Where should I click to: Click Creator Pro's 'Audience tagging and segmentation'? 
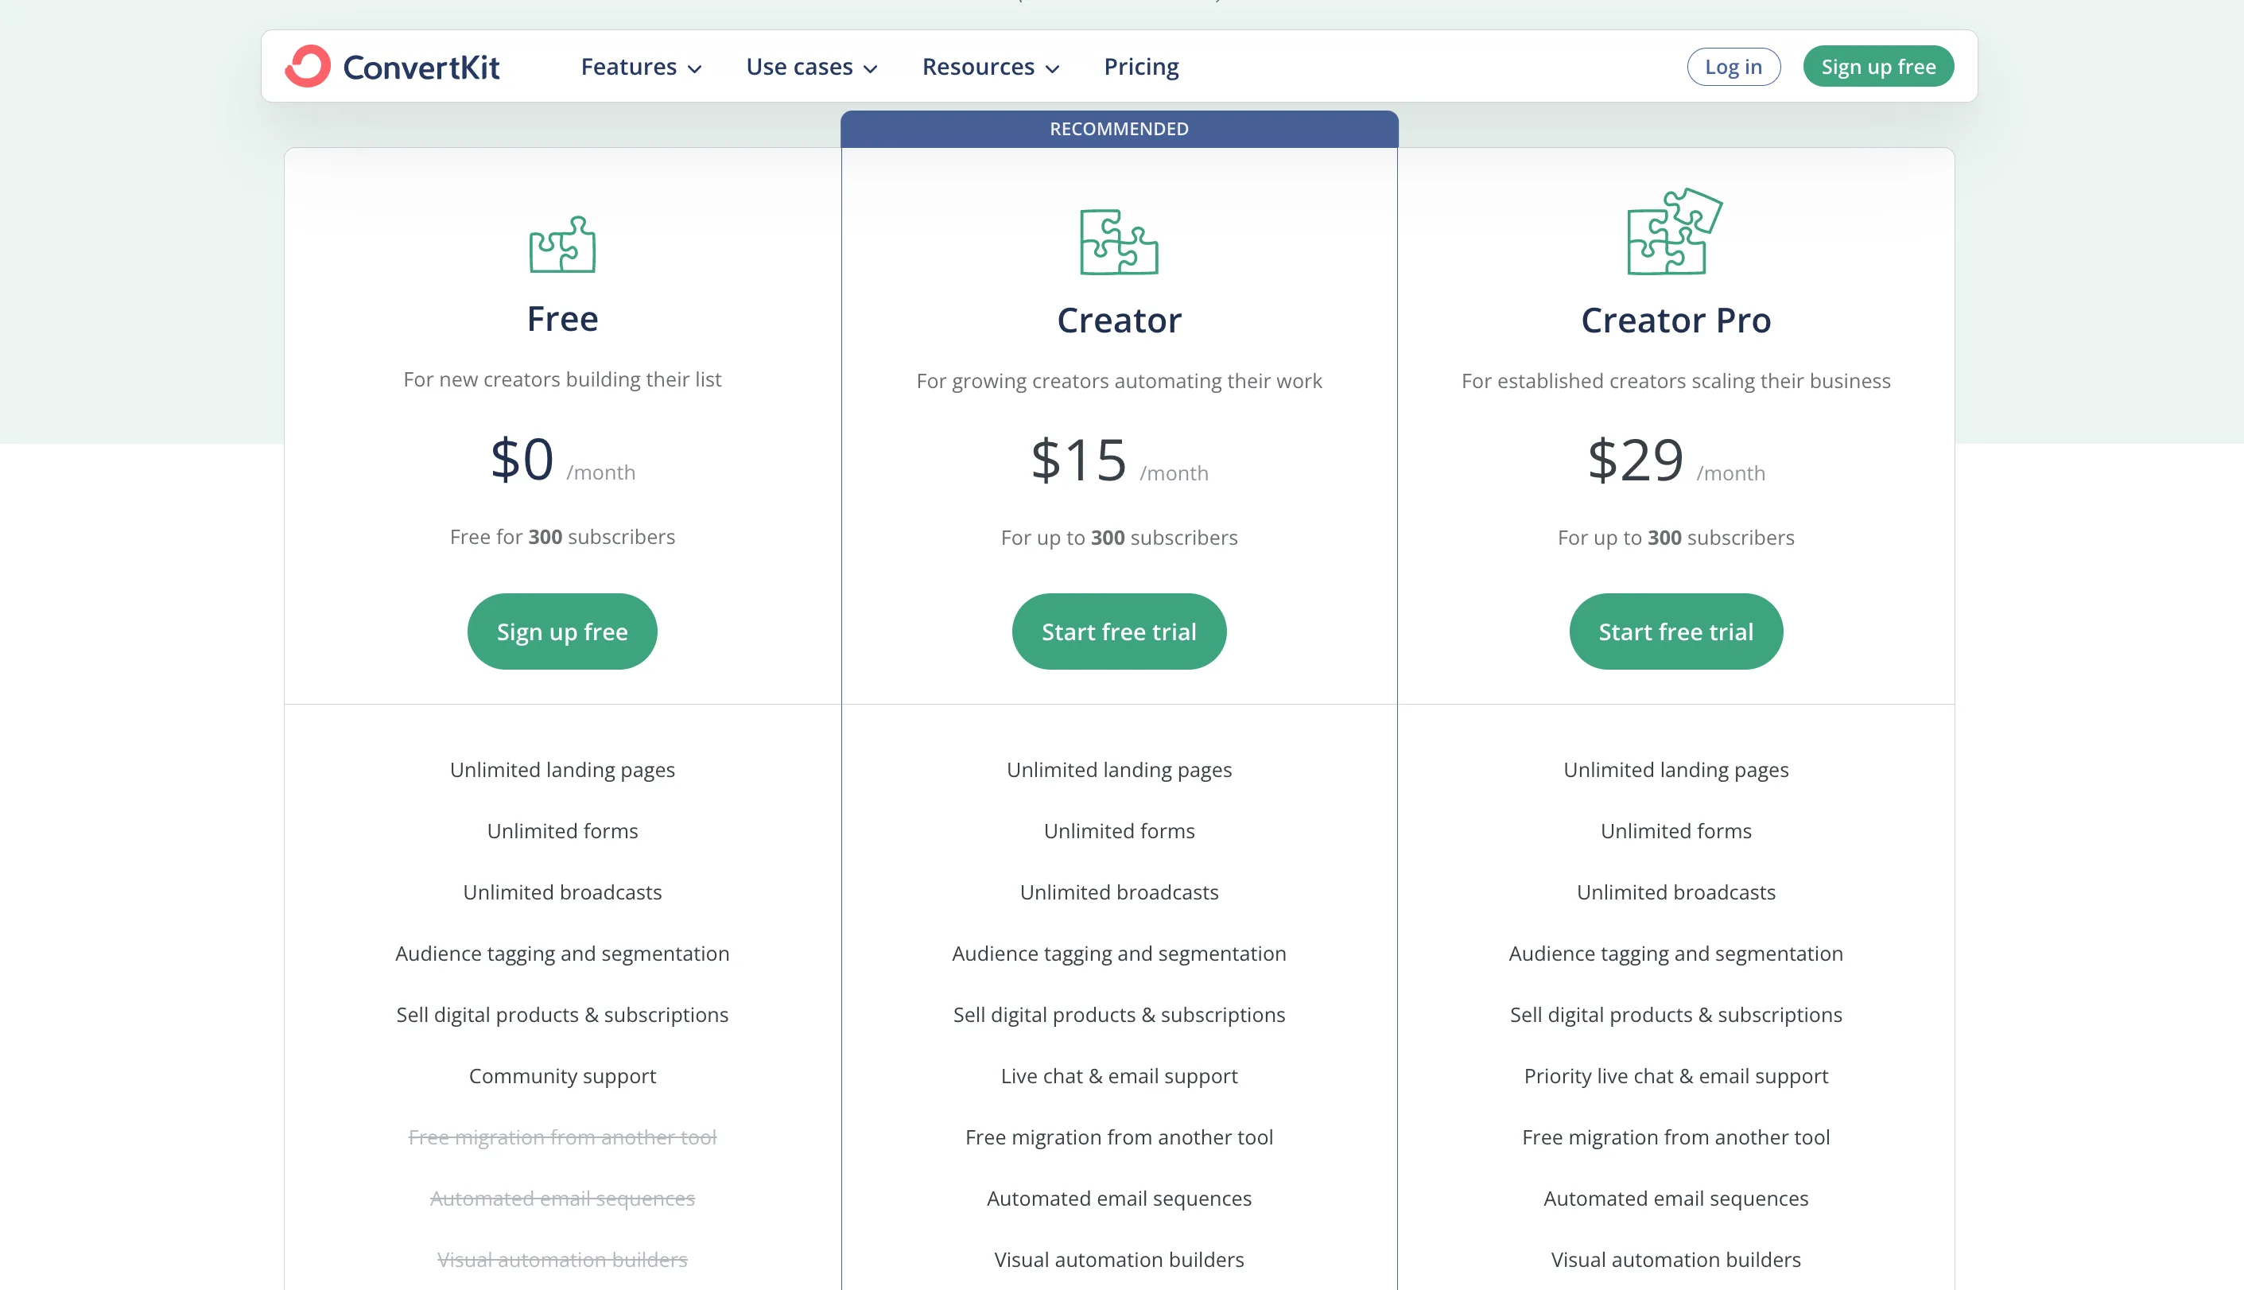pos(1675,954)
